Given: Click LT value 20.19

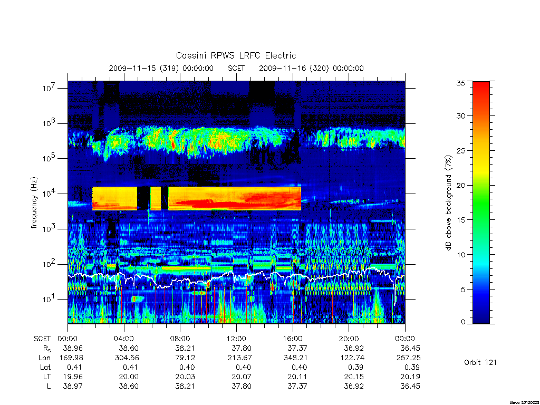Looking at the screenshot, I should 410,377.
